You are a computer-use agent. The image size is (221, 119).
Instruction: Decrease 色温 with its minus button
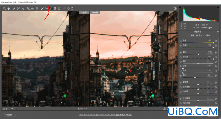click(x=181, y=41)
